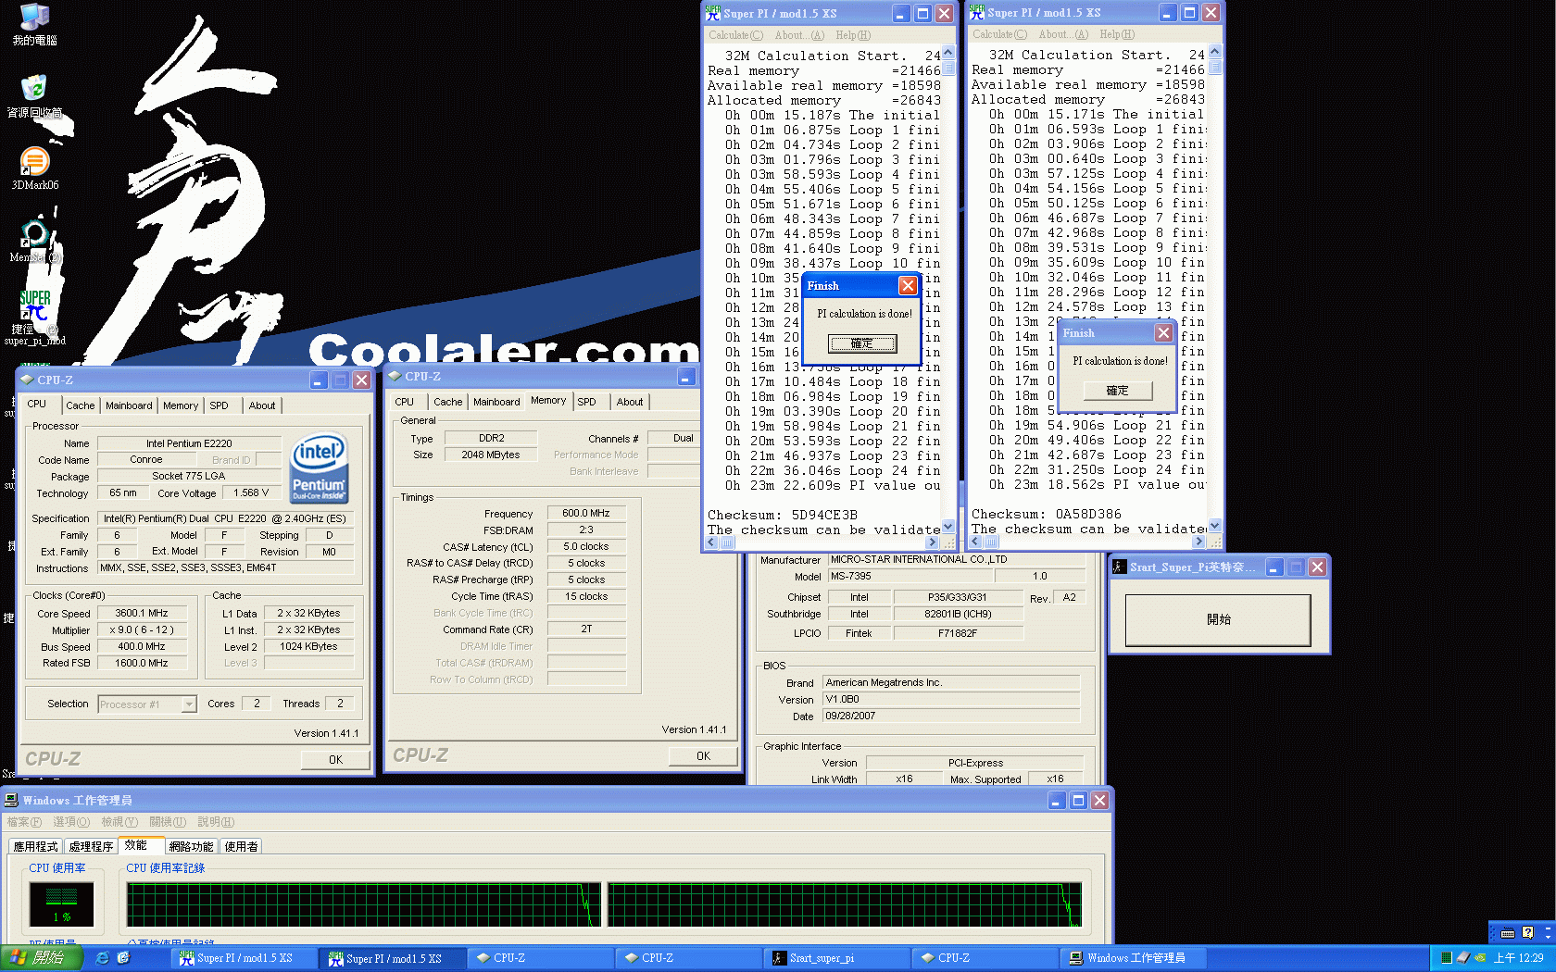Viewport: 1556px width, 972px height.
Task: Click the Intel Pentium logo in CPU-Z
Action: tap(319, 468)
